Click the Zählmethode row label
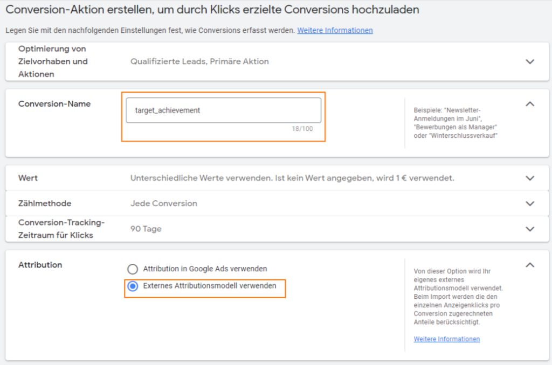This screenshot has height=365, width=552. [45, 203]
